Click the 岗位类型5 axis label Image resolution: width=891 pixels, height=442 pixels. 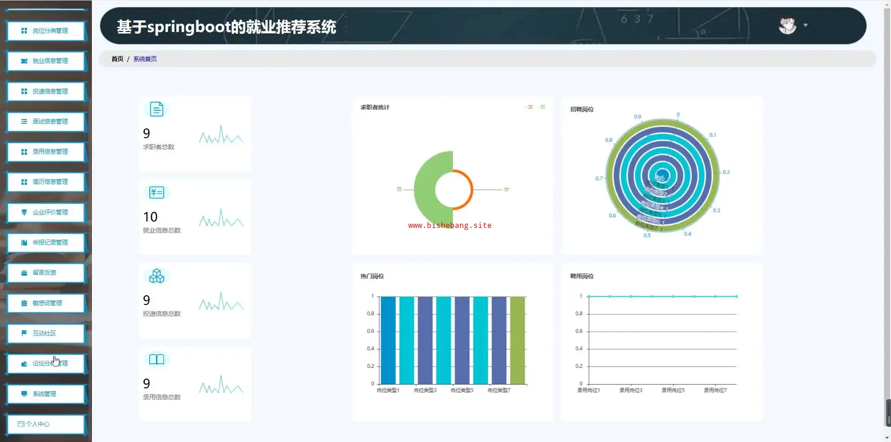pos(462,391)
